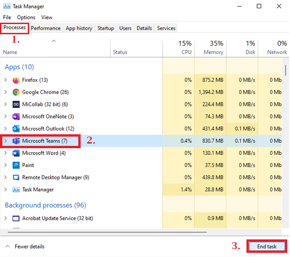Click the Task Manager title bar icon
The width and height of the screenshot is (290, 257).
click(x=7, y=6)
